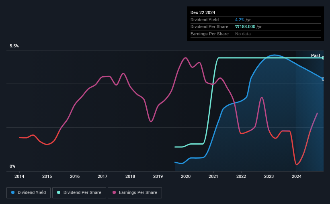This screenshot has width=330, height=204.
Task: Click the Dec 22 2024 tooltip date
Action: [x=203, y=12]
